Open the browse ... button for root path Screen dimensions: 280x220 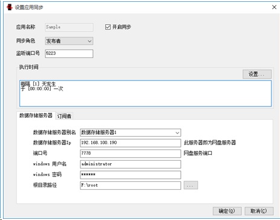(190, 186)
